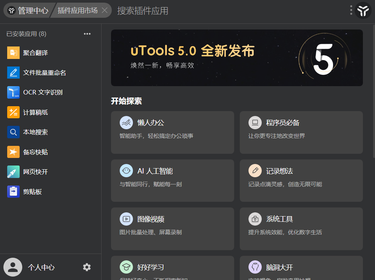Open the 文件批量重命名 pencil icon
Image resolution: width=375 pixels, height=280 pixels.
(13, 73)
